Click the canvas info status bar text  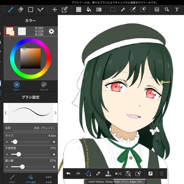coord(115,182)
